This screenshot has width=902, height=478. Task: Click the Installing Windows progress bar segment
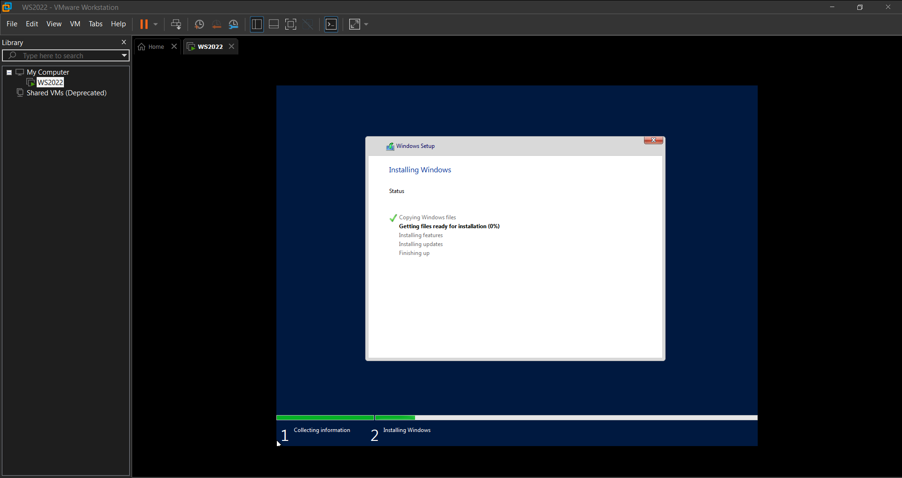[x=566, y=417]
